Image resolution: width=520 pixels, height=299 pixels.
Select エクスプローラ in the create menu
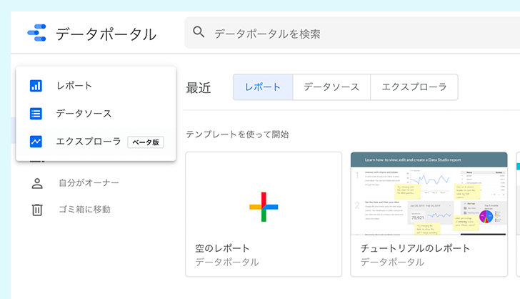click(x=96, y=142)
